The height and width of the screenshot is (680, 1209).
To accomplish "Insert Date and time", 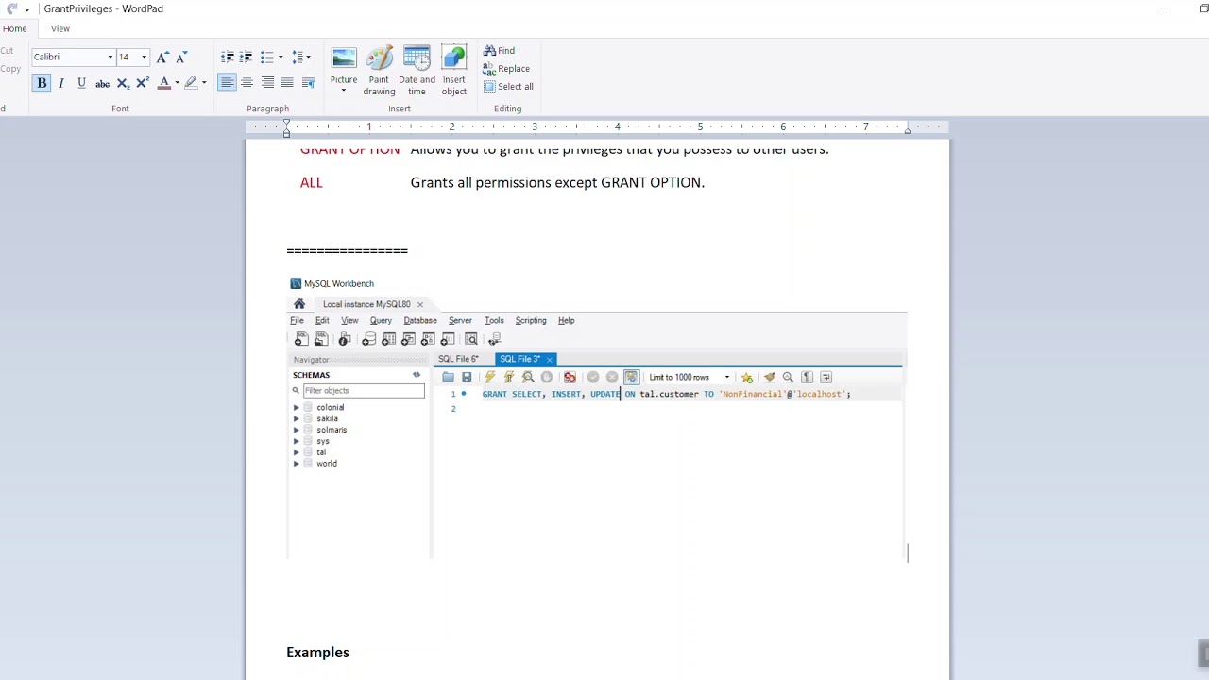I will 417,70.
